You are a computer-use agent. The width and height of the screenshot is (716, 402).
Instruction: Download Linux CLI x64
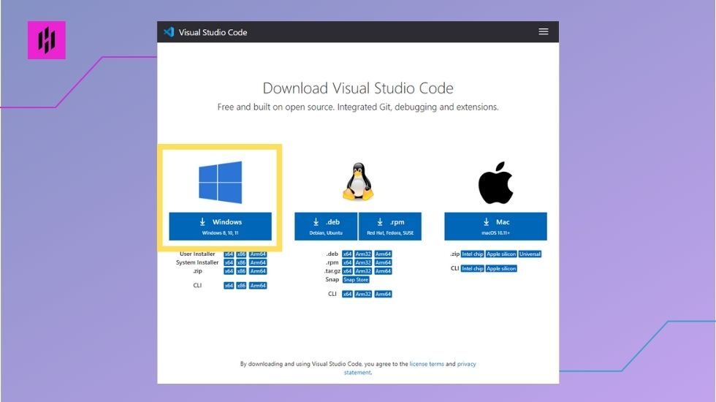tap(348, 294)
